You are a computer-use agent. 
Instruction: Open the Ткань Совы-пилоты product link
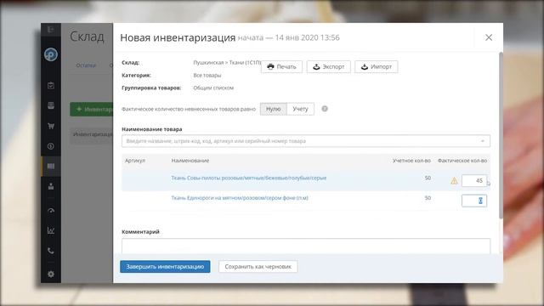coord(249,178)
